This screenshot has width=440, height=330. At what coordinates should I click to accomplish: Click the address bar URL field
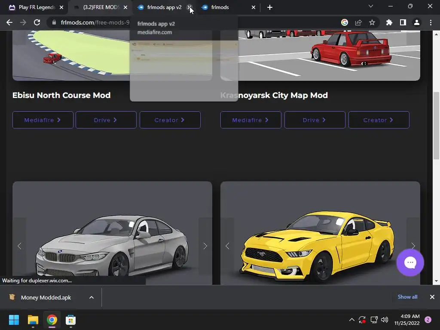pyautogui.click(x=196, y=22)
